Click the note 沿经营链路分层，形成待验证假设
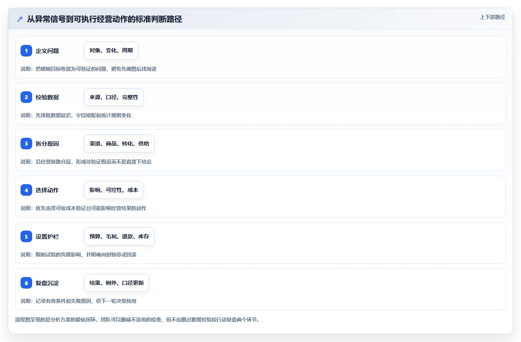 click(x=86, y=162)
